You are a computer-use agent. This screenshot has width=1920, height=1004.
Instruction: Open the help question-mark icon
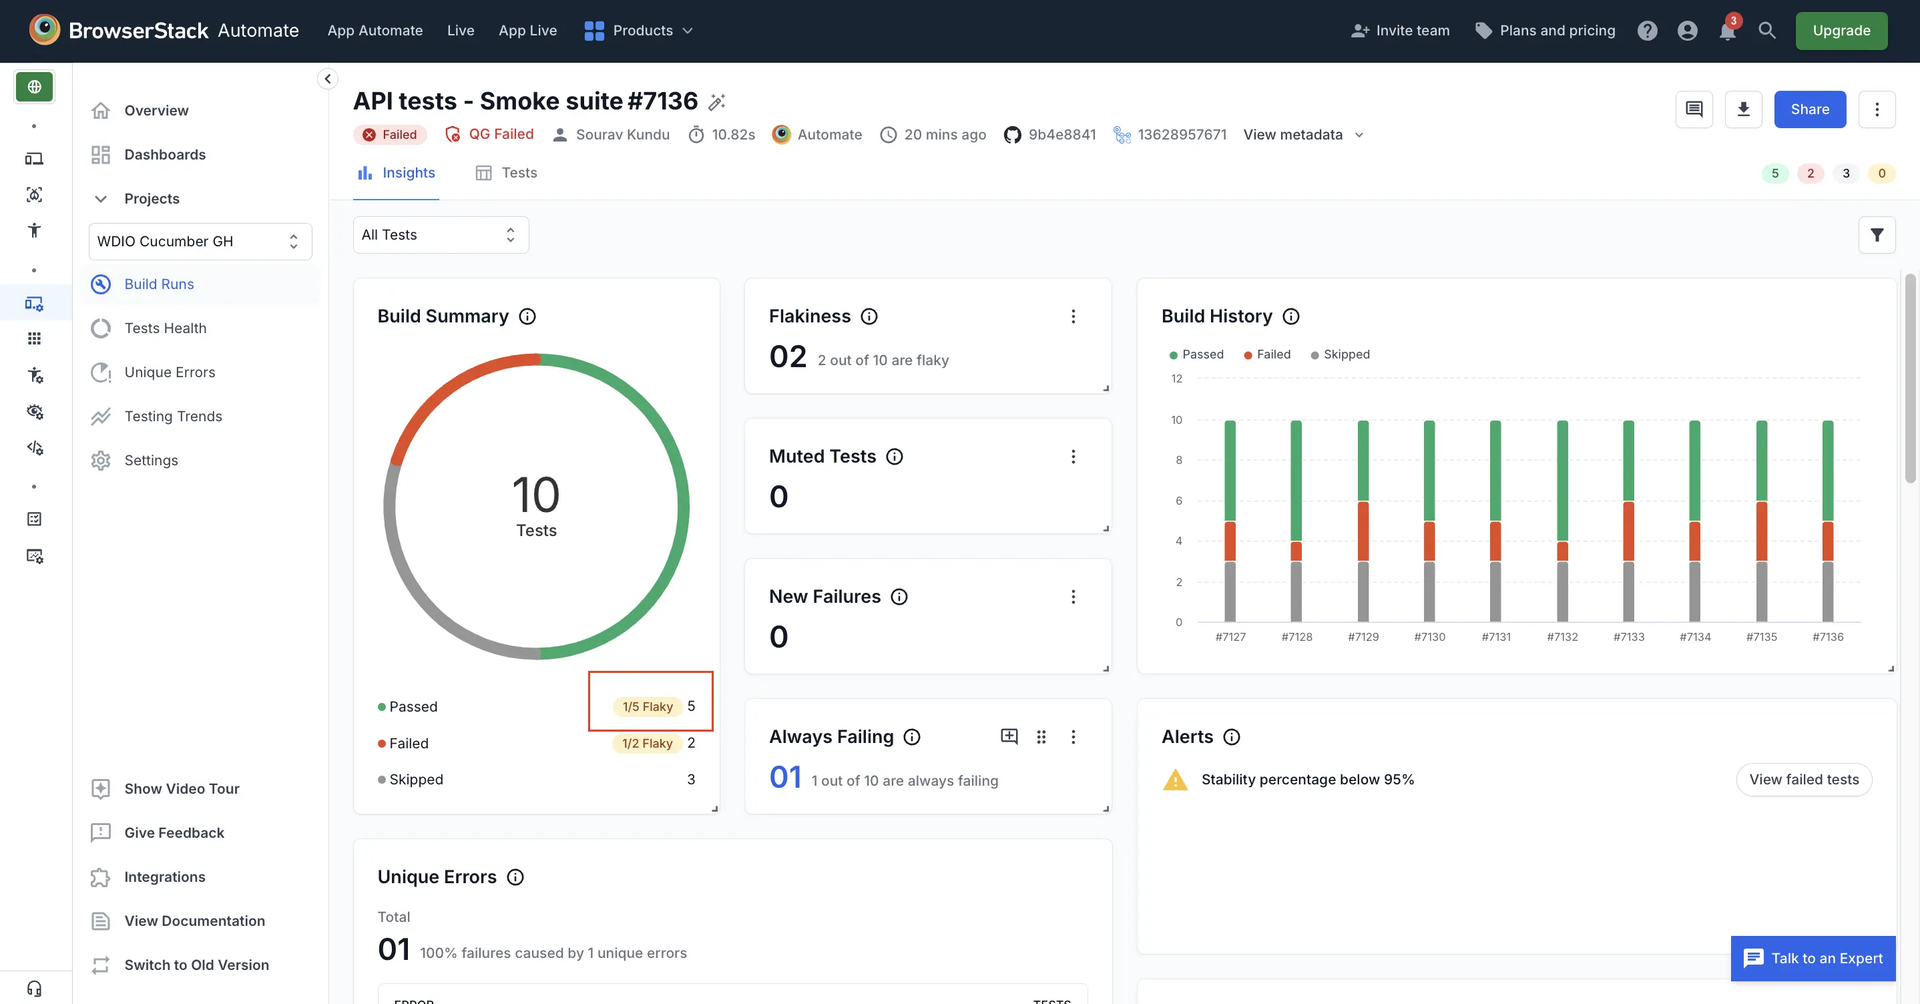(1648, 31)
